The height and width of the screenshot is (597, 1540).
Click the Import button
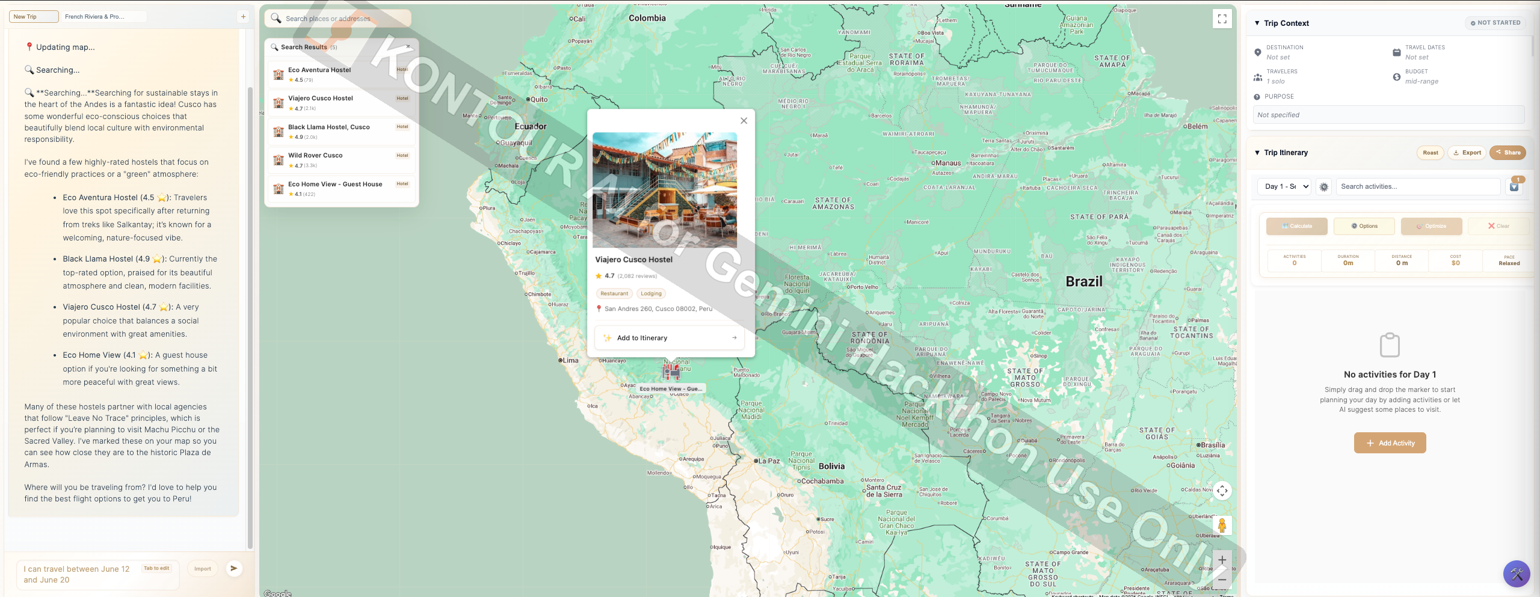pos(203,569)
